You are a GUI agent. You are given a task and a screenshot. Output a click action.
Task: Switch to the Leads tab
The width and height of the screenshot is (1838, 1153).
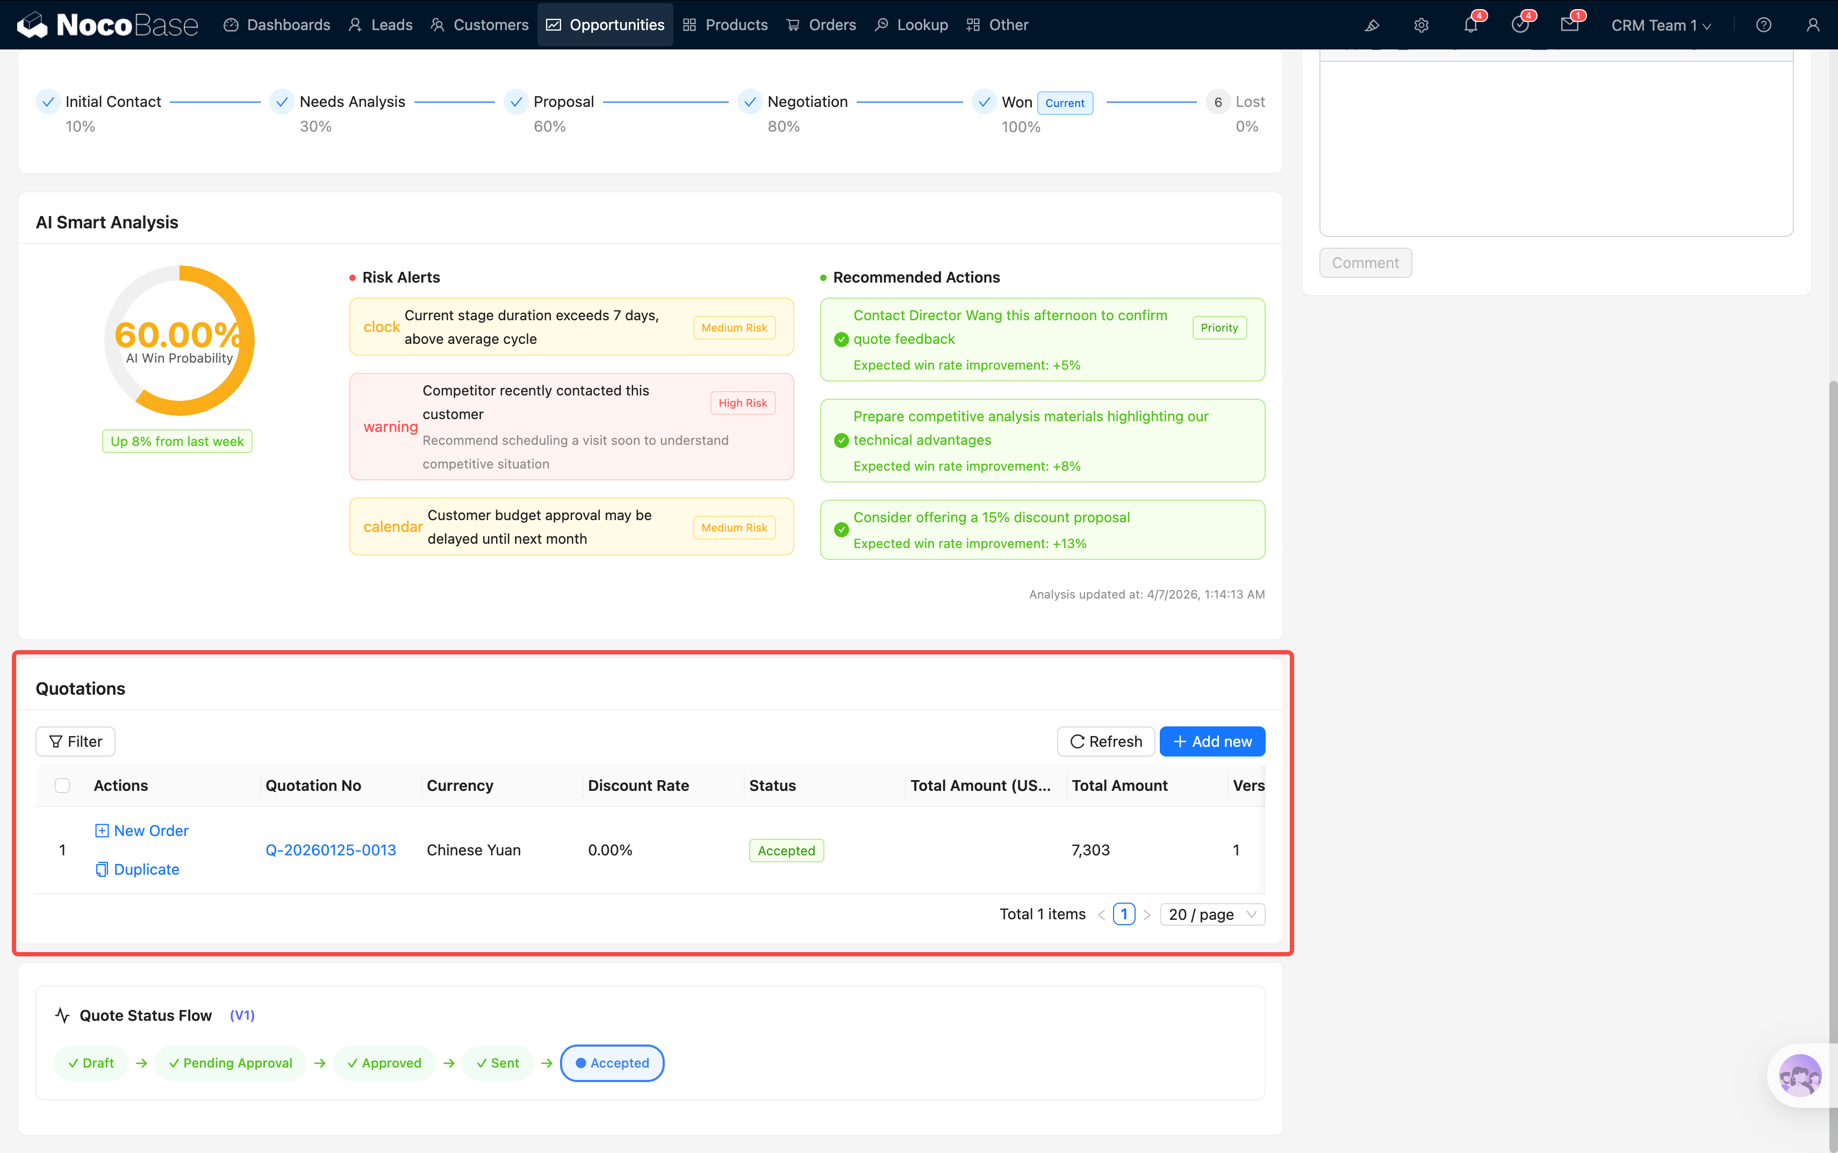pos(380,25)
